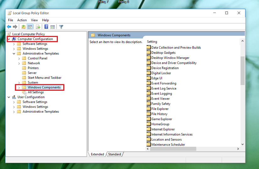This screenshot has height=169, width=259.
Task: Click the All Settings icon in tree
Action: pos(24,92)
